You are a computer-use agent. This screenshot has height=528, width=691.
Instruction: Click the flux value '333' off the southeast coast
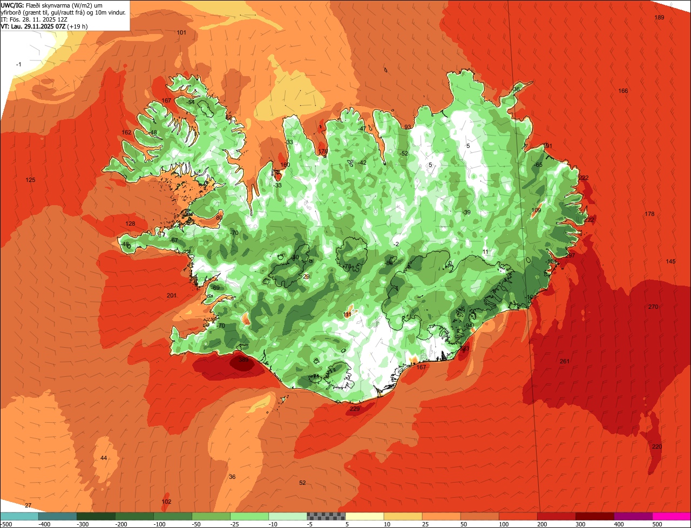pyautogui.click(x=464, y=349)
